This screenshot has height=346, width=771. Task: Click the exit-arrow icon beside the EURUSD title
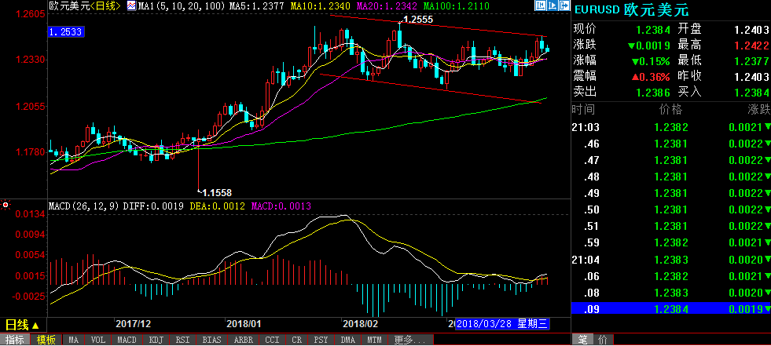tap(564, 6)
